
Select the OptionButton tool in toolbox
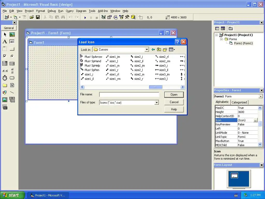coord(12,56)
